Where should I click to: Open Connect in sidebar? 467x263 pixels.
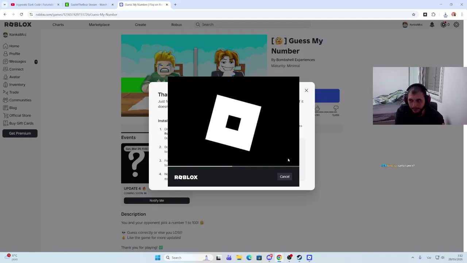pos(16,69)
